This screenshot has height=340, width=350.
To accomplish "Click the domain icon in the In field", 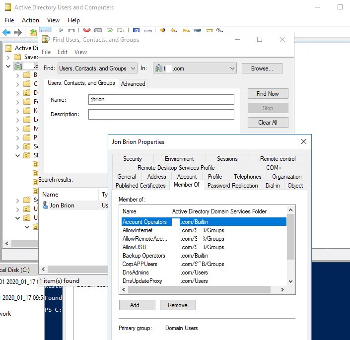I will tap(158, 68).
